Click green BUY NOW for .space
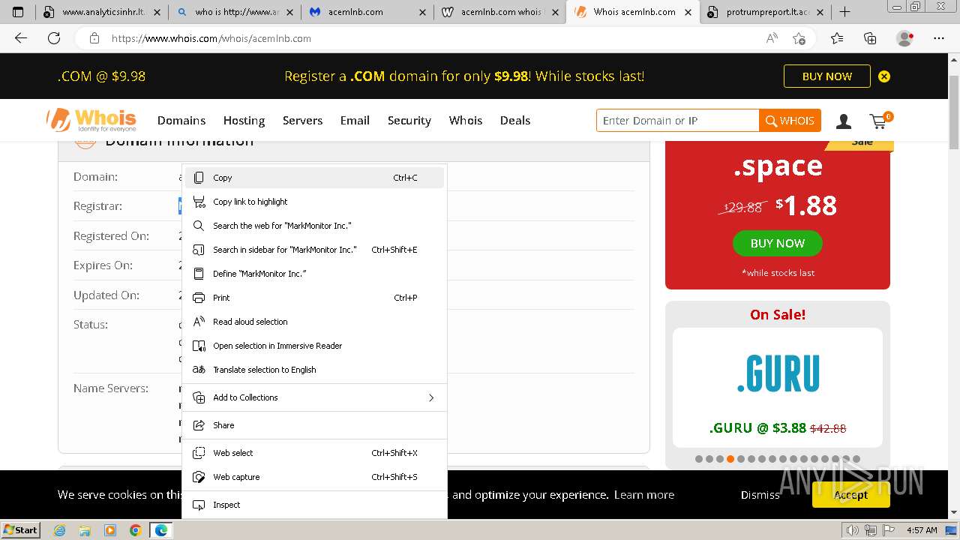The image size is (960, 540). point(778,244)
